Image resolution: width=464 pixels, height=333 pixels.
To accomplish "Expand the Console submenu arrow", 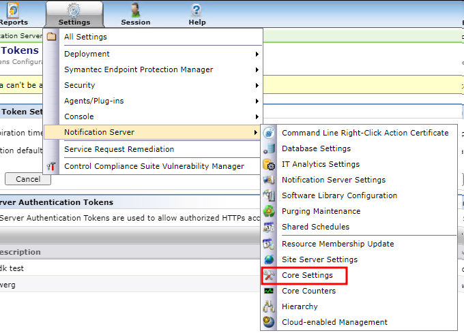I will pyautogui.click(x=257, y=116).
